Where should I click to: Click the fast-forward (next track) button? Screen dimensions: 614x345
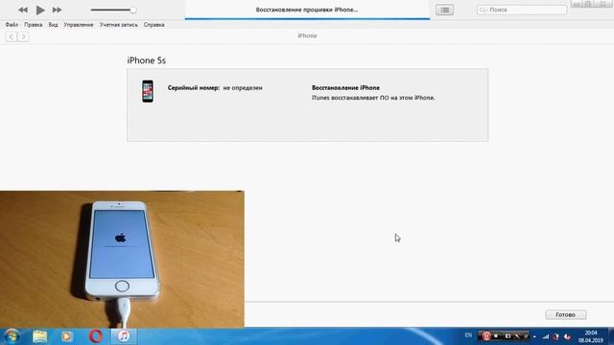click(57, 10)
